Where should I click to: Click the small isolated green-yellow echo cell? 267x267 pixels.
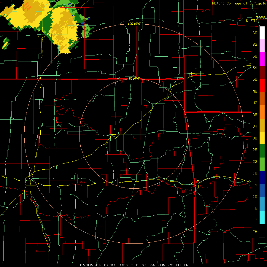click(6, 44)
